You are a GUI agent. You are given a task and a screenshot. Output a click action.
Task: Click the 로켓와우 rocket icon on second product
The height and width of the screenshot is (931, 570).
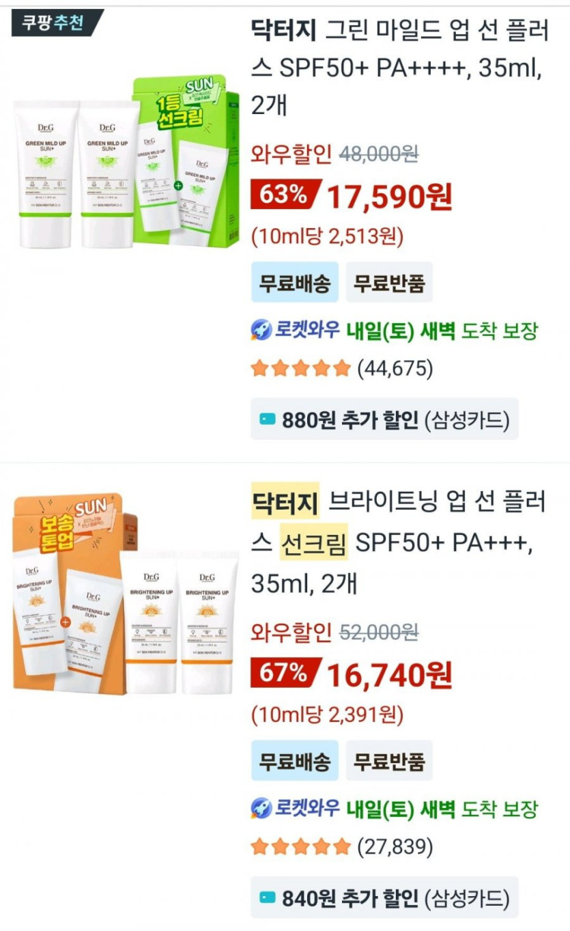262,809
